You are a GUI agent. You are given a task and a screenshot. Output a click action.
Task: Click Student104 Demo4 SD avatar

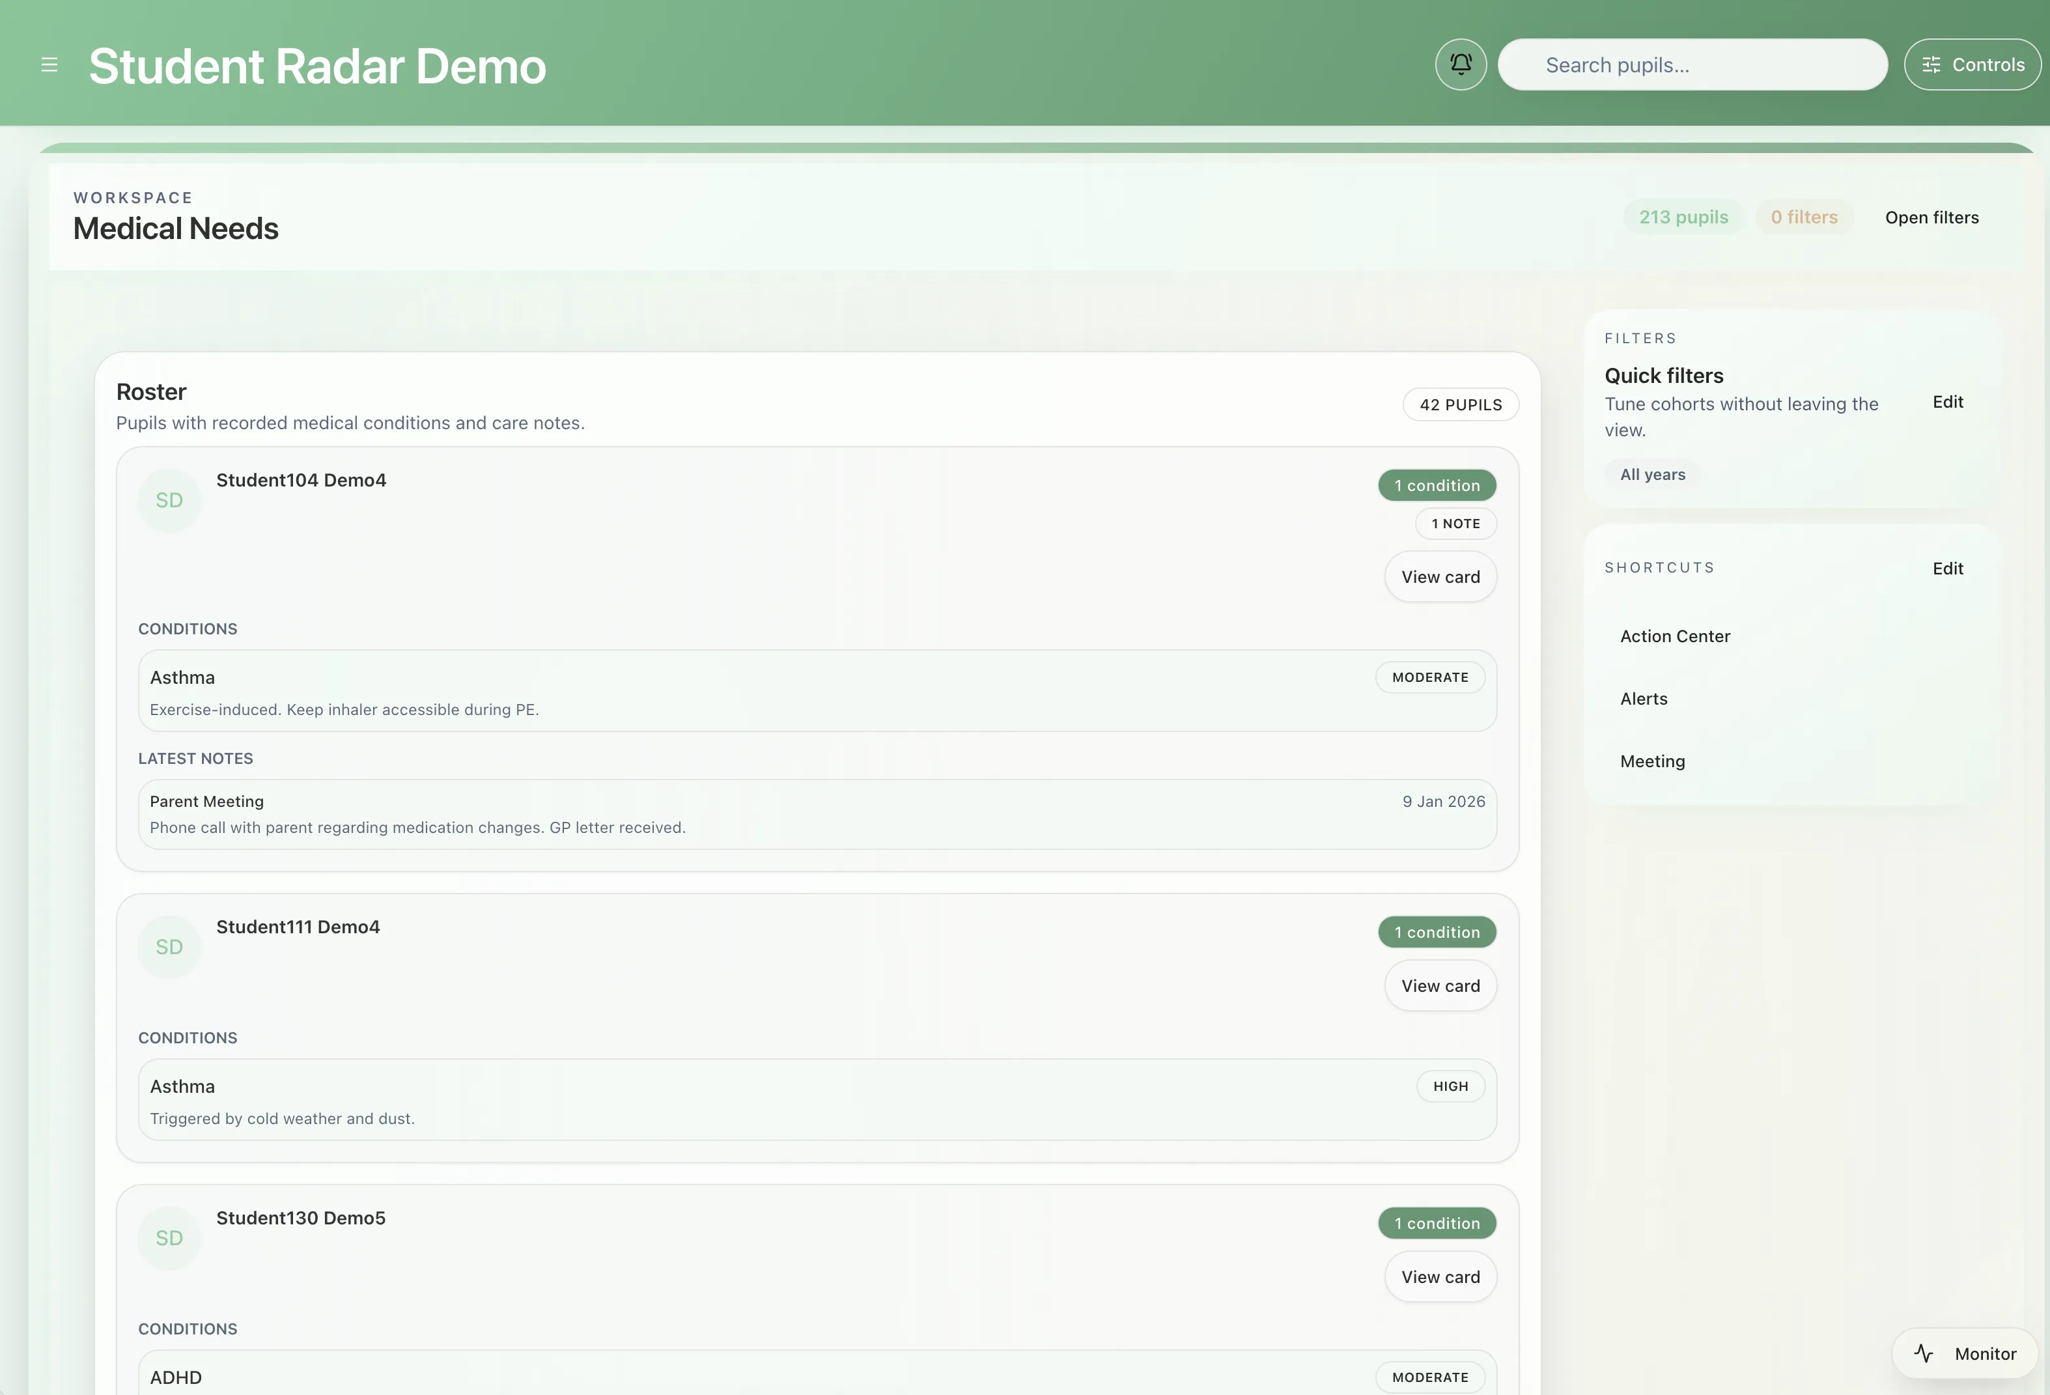[169, 500]
